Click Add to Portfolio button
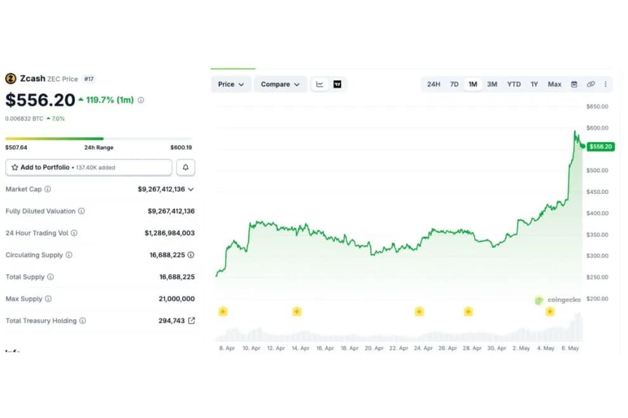Viewport: 628px width, 418px height. pos(89,167)
